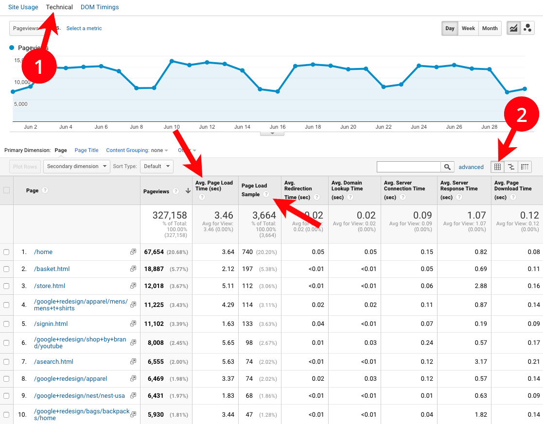Open the Site Usage tab

(23, 7)
